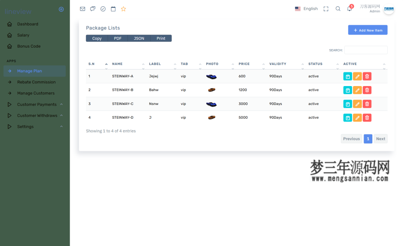This screenshot has height=246, width=403.
Task: Click STEINWAY-B's shoe photo thumbnail
Action: tap(211, 90)
